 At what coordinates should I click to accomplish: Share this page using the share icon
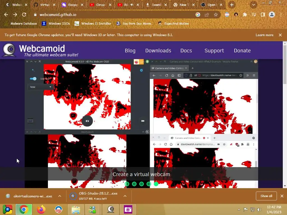[207, 15]
